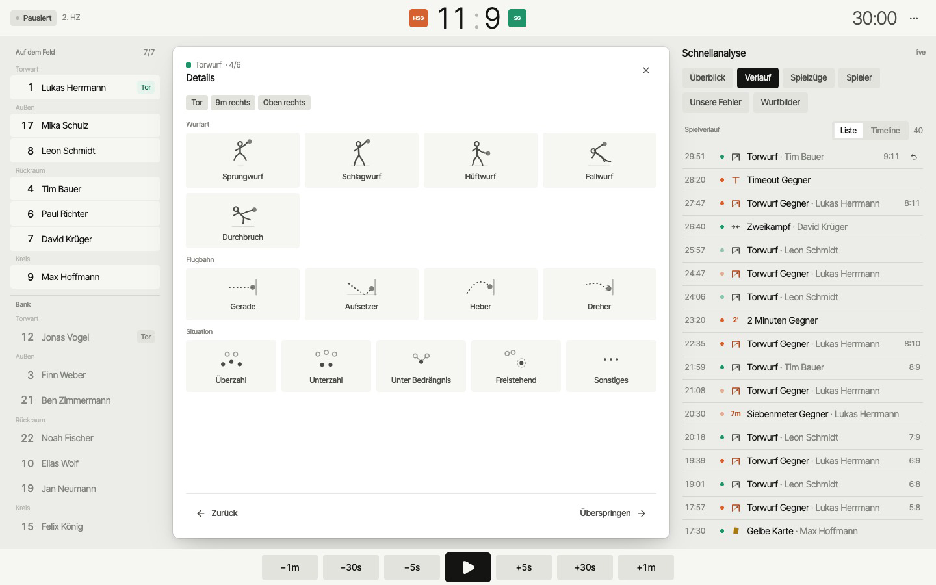Select bench goalkeeper Jonas Vogel
936x585 pixels.
85,337
